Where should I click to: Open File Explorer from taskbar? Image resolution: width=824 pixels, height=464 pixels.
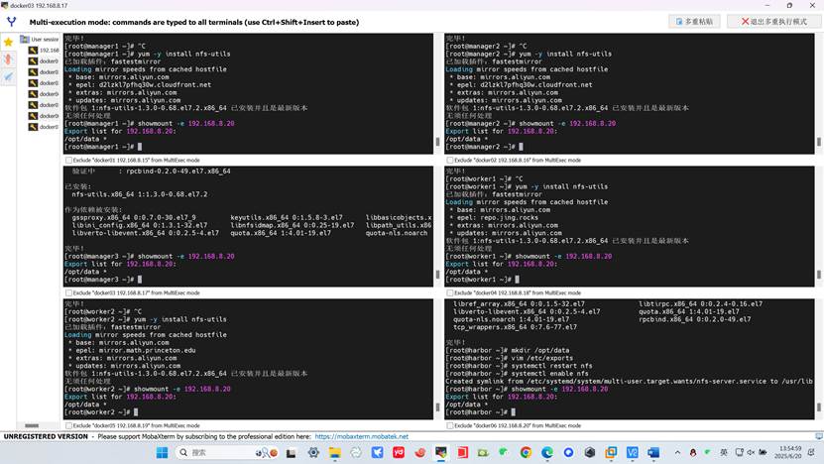coord(335,452)
